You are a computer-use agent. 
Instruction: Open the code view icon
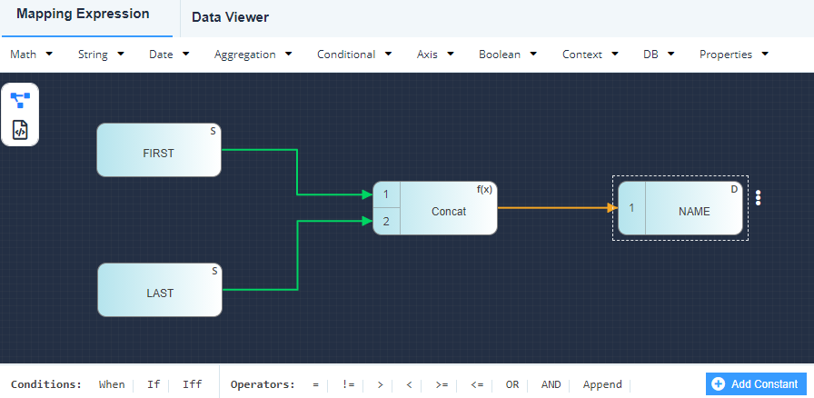[x=20, y=130]
